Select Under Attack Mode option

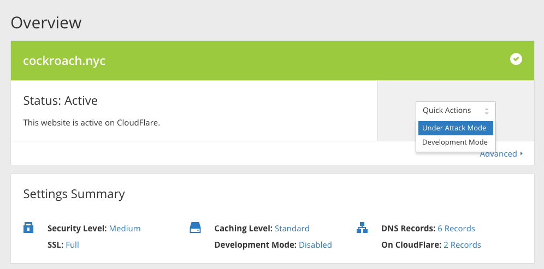pyautogui.click(x=456, y=128)
